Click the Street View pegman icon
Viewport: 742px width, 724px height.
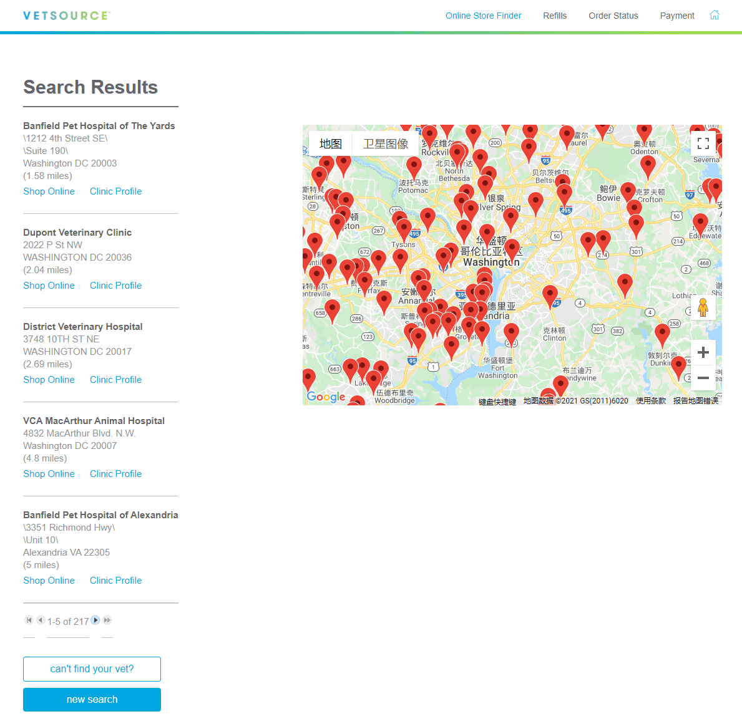click(x=703, y=307)
